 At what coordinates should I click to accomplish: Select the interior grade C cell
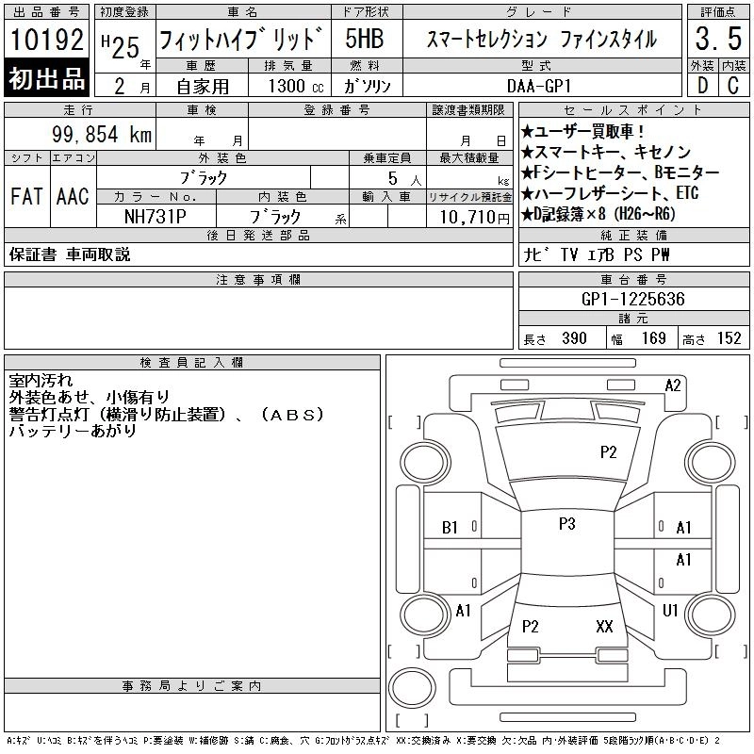pyautogui.click(x=732, y=84)
